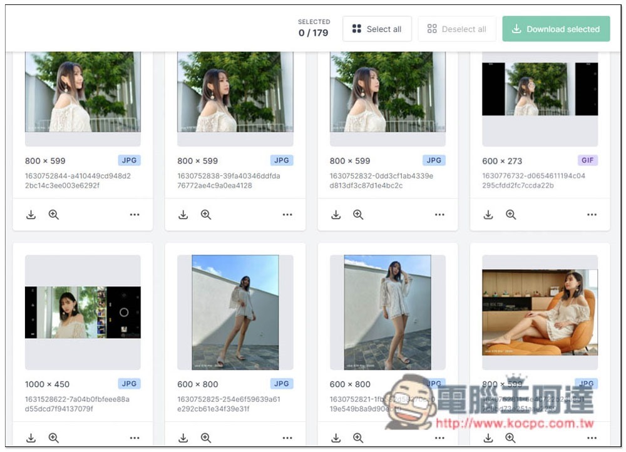
Task: Zoom the 1630752844 image with the magnifier icon
Action: [x=54, y=215]
